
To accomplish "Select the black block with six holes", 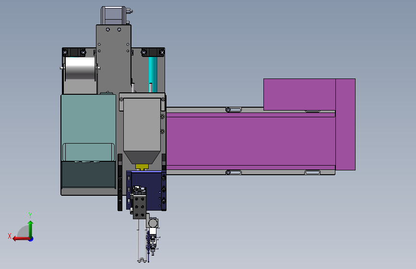I will pyautogui.click(x=140, y=207).
